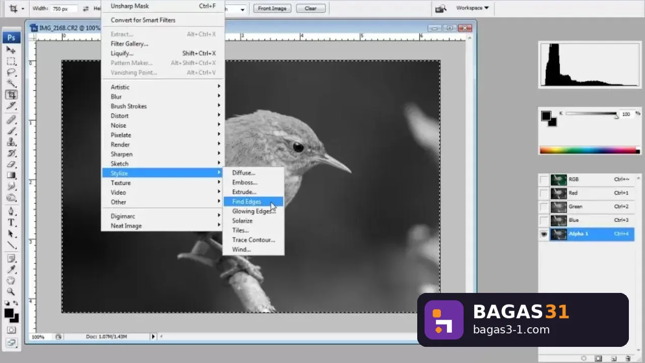Toggle visibility of the RGB channel

point(544,179)
